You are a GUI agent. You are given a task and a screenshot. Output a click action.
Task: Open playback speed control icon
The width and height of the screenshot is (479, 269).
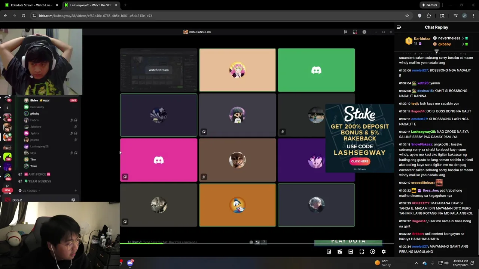point(373,252)
